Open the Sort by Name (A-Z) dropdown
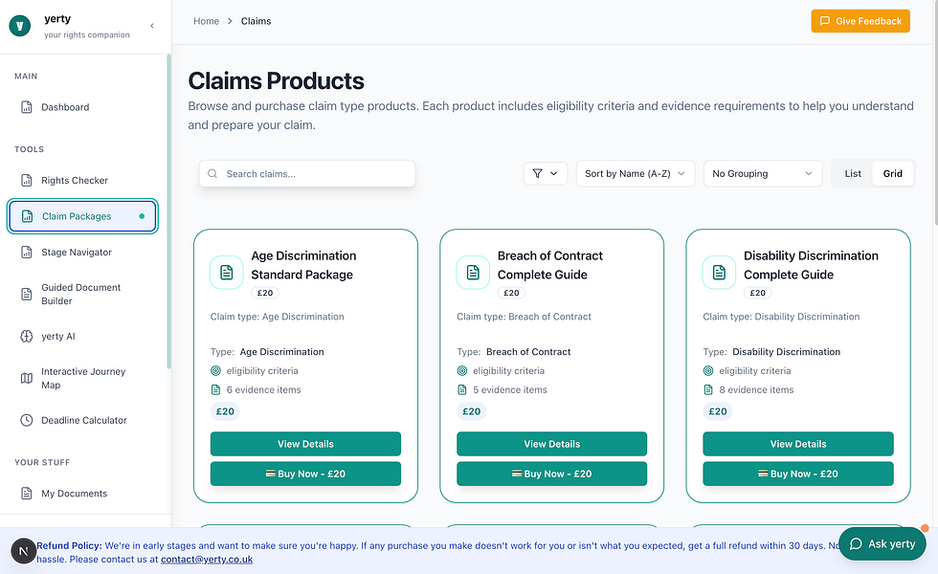The height and width of the screenshot is (574, 938). tap(636, 173)
